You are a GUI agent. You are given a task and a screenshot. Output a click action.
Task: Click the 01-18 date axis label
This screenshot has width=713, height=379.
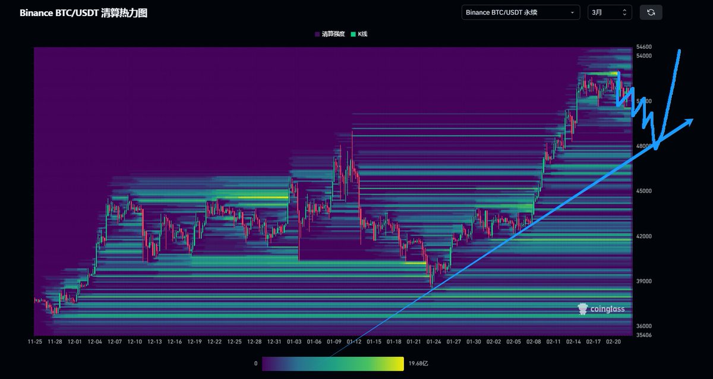coord(394,342)
